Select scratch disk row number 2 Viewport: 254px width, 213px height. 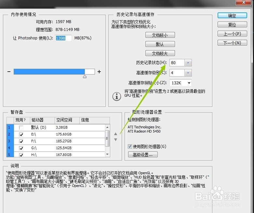(x=10, y=134)
